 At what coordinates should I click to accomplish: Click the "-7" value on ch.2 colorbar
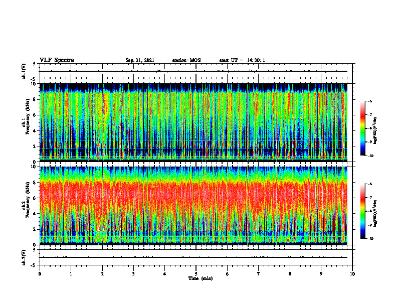[x=370, y=198]
